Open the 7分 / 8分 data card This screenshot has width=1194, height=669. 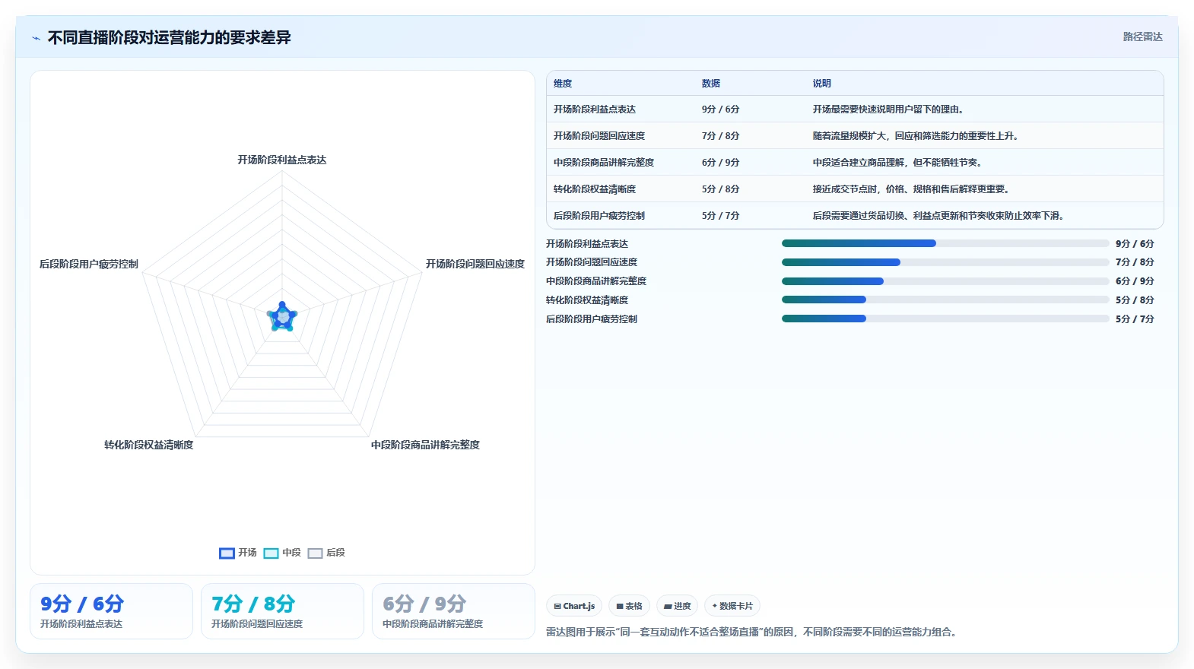[x=282, y=611]
